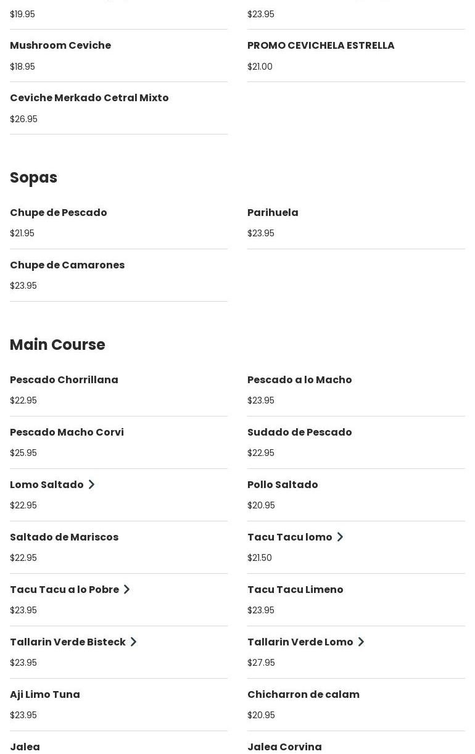Select Tacu Tacu Limeno dish

tap(295, 590)
